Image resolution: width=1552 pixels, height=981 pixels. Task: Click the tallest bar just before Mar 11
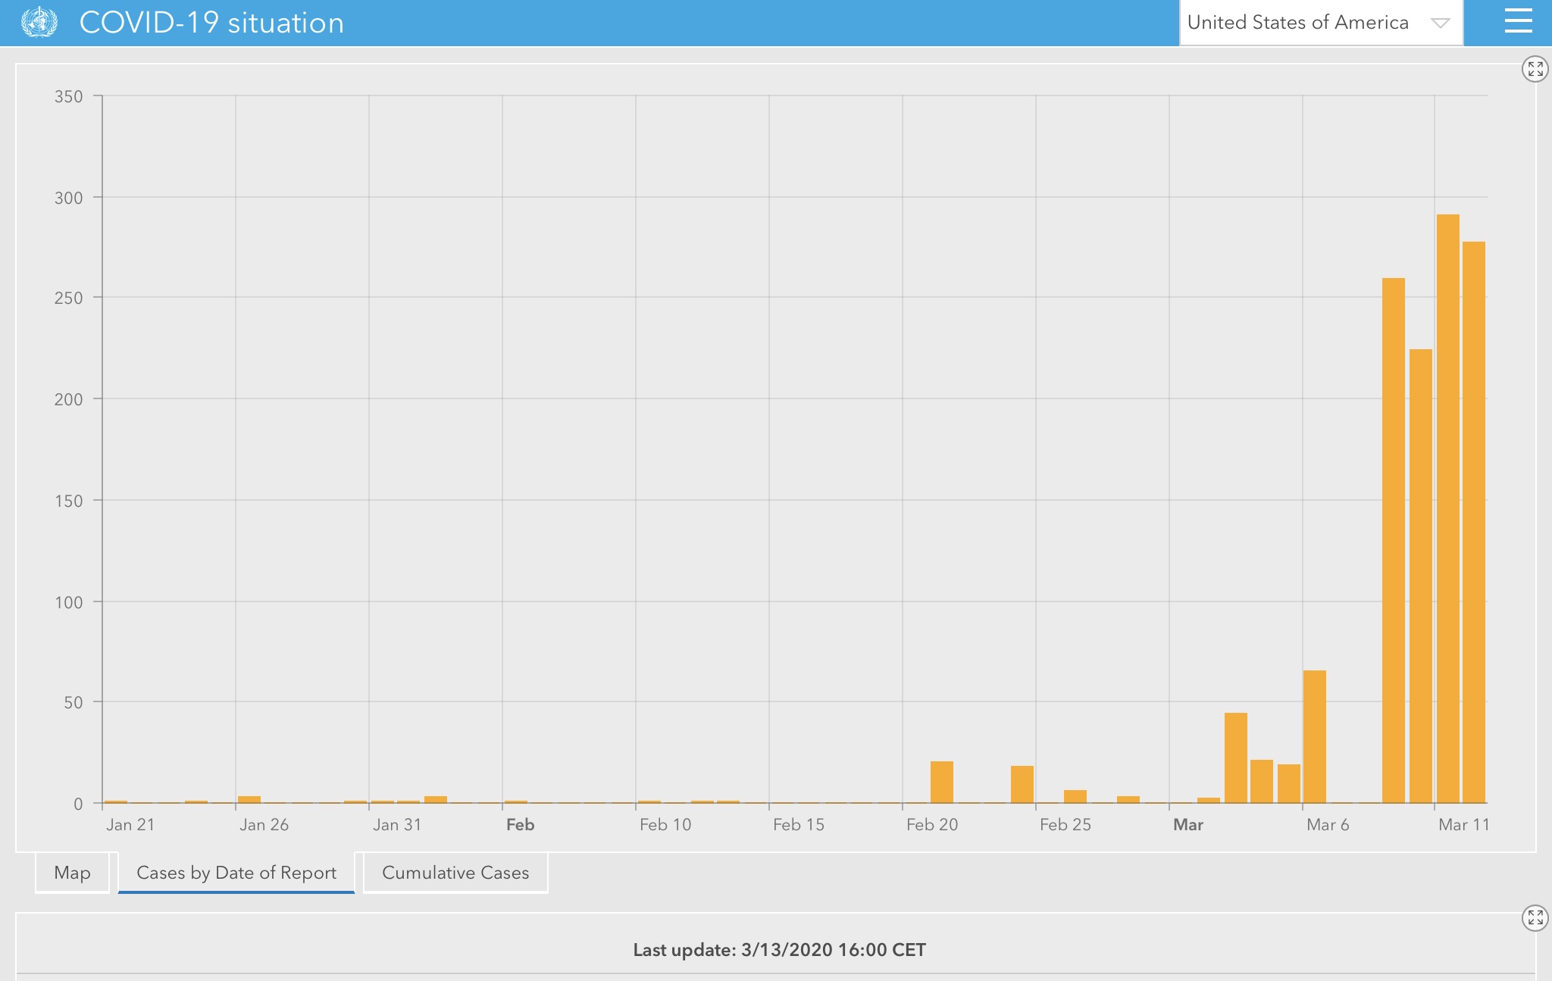point(1447,508)
